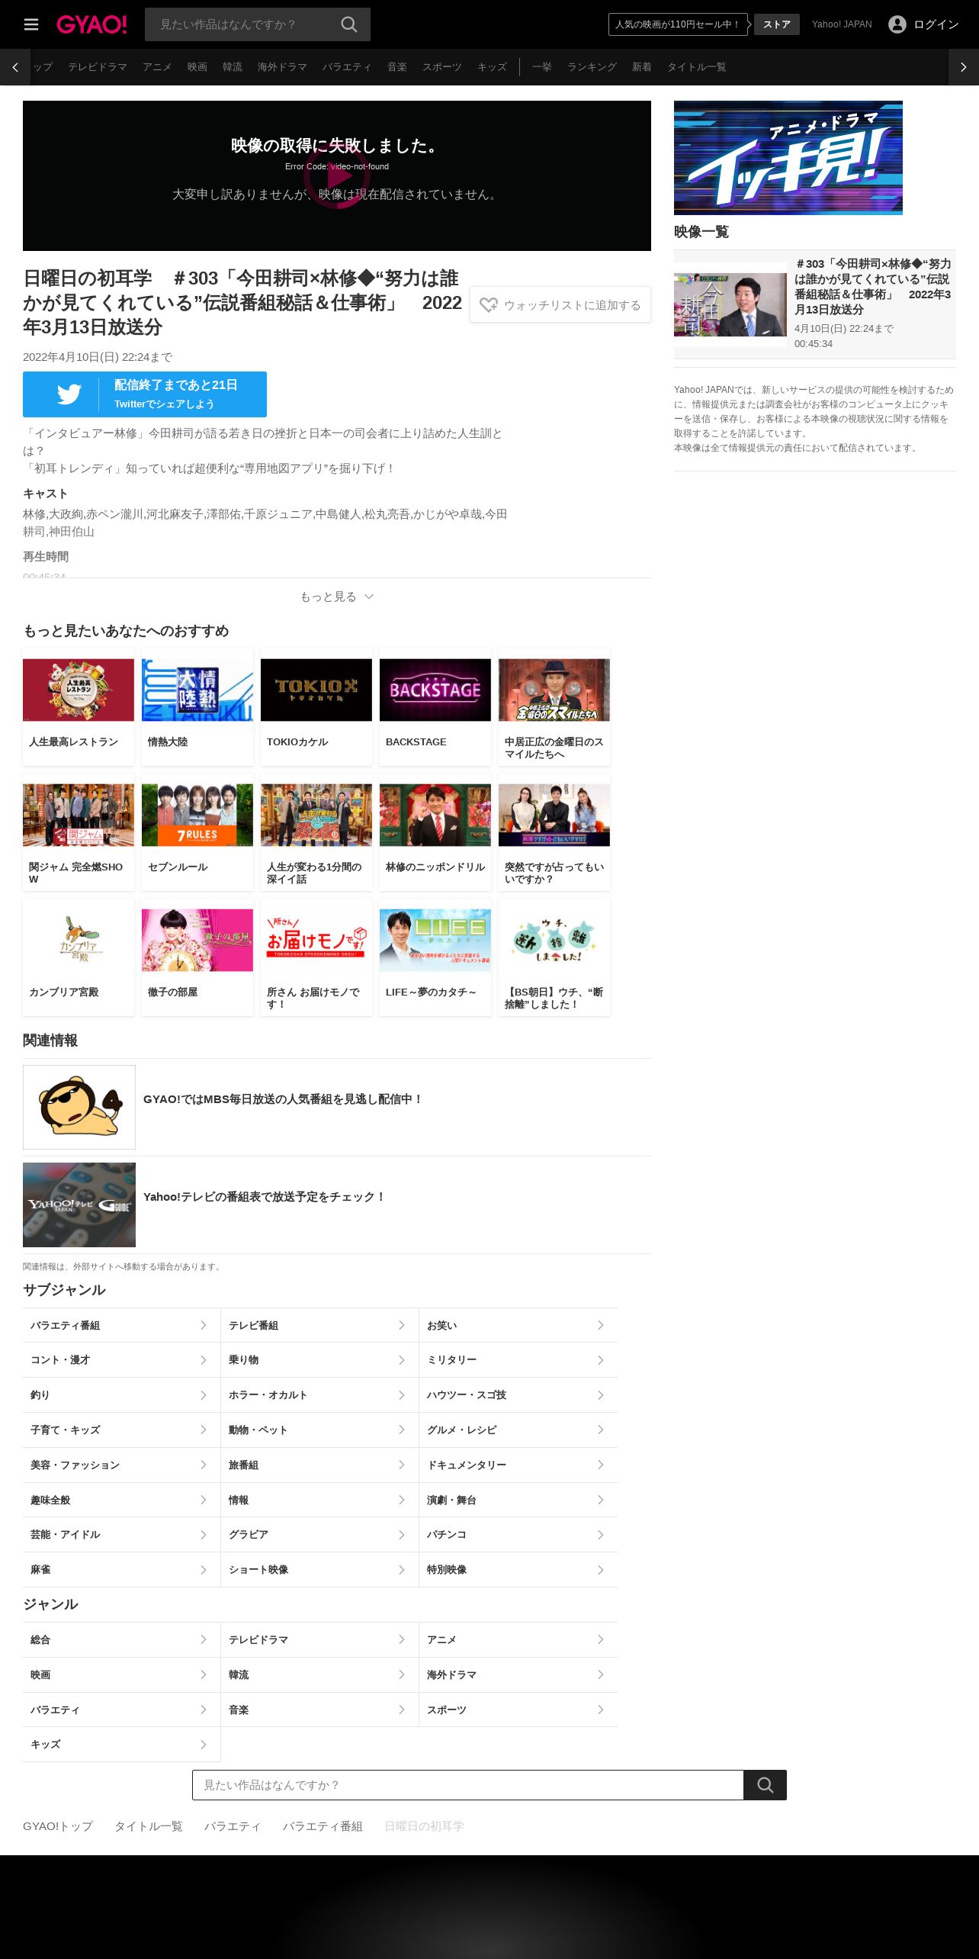Open the グルメ・レシピ subgenre row
The width and height of the screenshot is (979, 1959).
tap(518, 1430)
